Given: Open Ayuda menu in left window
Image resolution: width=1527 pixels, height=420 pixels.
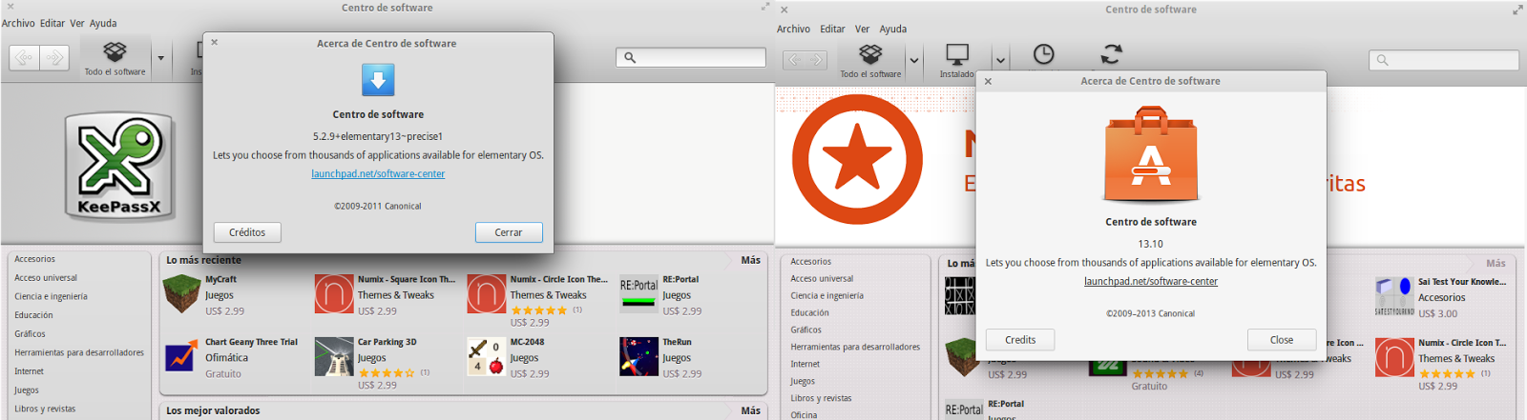Looking at the screenshot, I should pyautogui.click(x=103, y=23).
